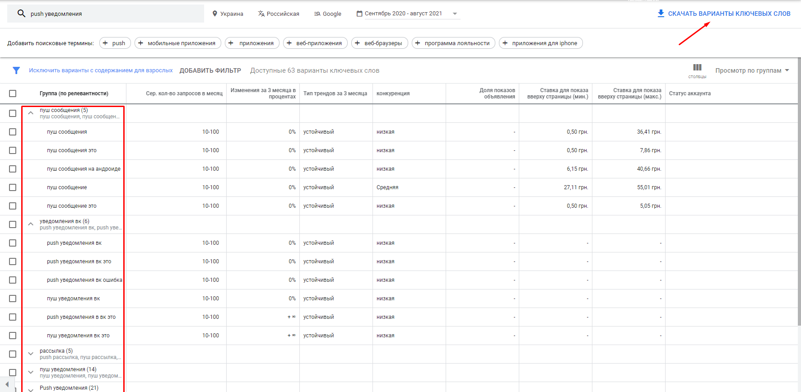
Task: Click the search magnifier icon
Action: click(21, 14)
